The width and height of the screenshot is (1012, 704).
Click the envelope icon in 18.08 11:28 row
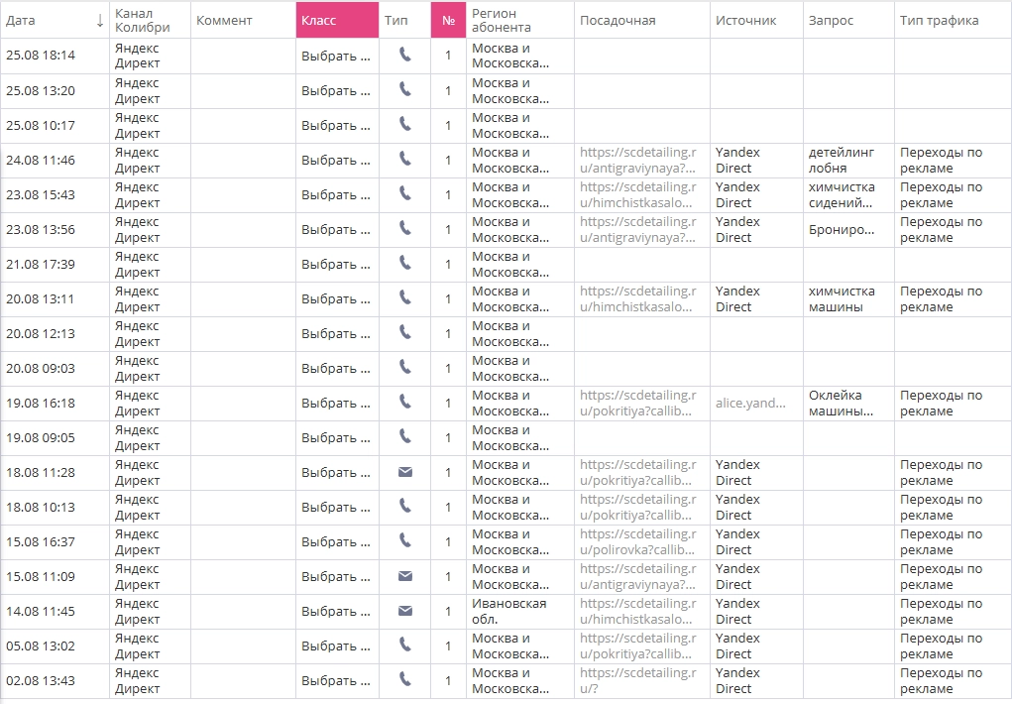[404, 472]
